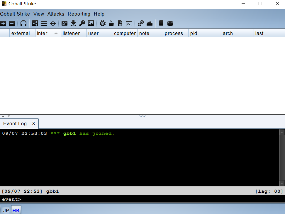Collapse top pane with split divider up arrow
The image size is (285, 214).
pos(3,116)
